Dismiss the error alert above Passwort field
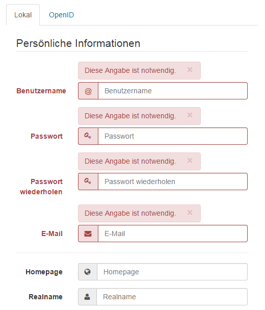 (190, 115)
